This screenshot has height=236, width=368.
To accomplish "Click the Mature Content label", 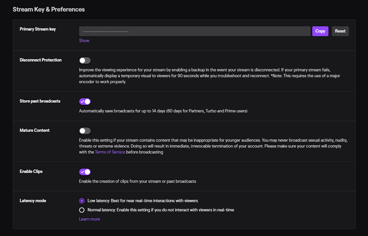I will pos(34,130).
